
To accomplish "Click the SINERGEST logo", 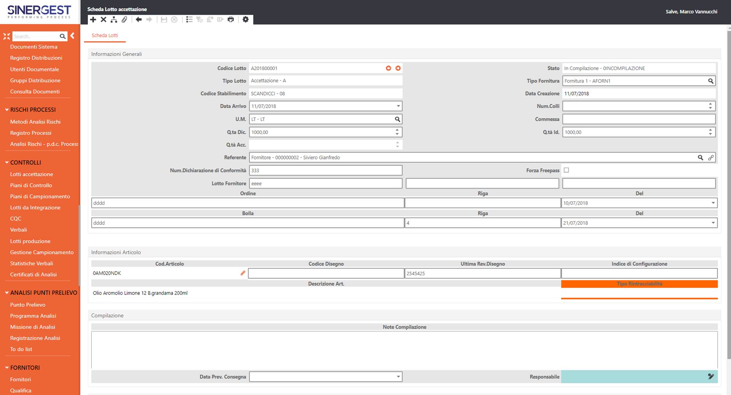I will [39, 11].
